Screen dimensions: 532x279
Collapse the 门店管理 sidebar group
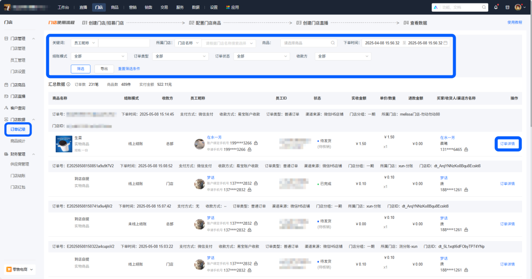pos(33,38)
